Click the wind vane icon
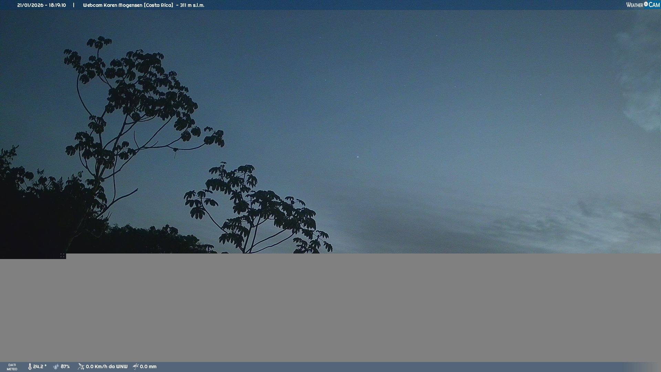The height and width of the screenshot is (372, 661). (81, 366)
